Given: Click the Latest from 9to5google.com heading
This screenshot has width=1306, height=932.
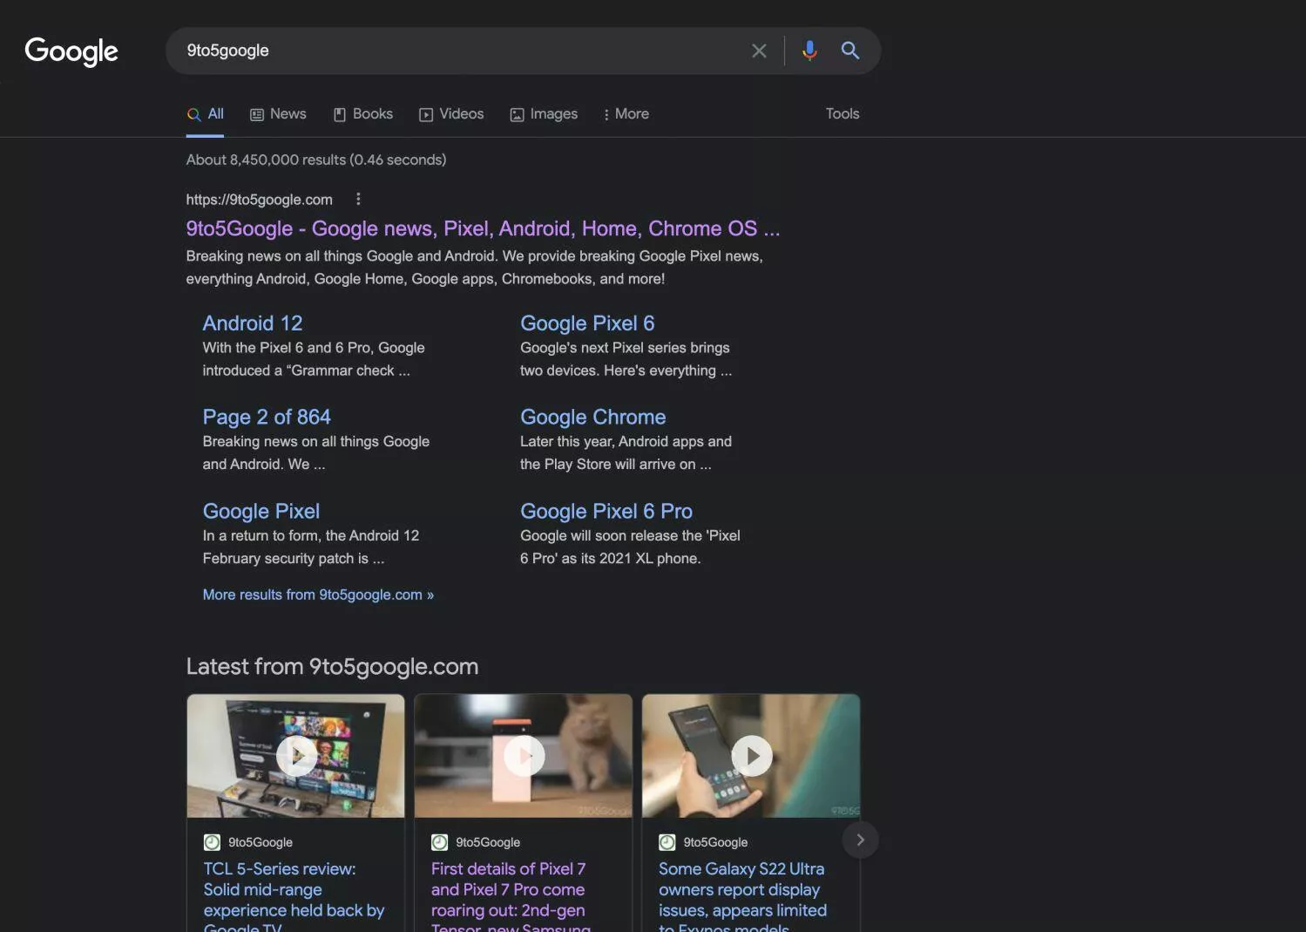Looking at the screenshot, I should pyautogui.click(x=332, y=667).
